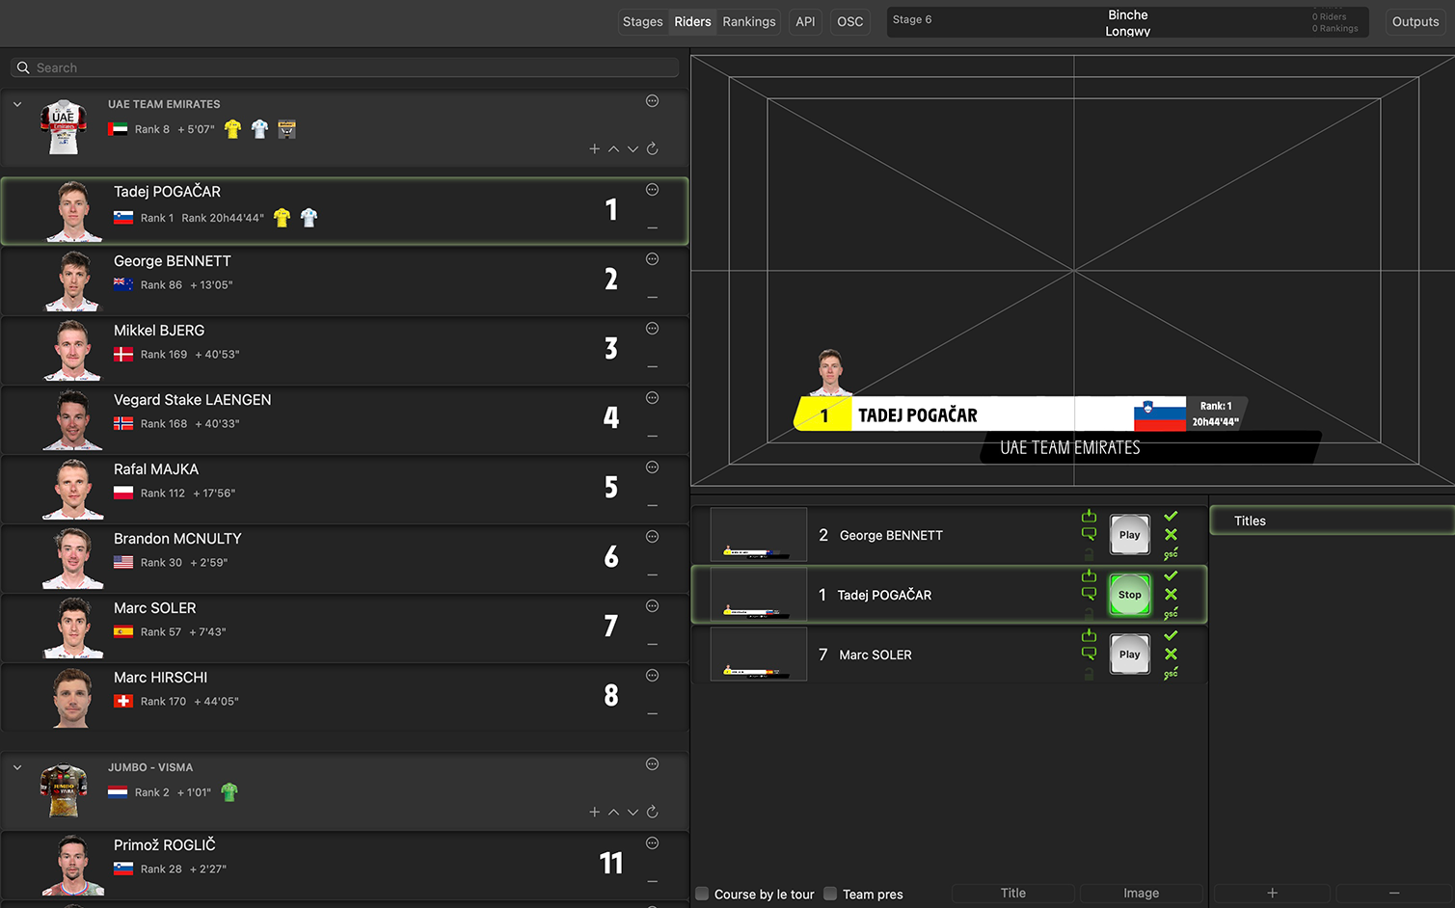Select George BENNETT title thumbnail
Image resolution: width=1455 pixels, height=908 pixels.
pos(759,535)
